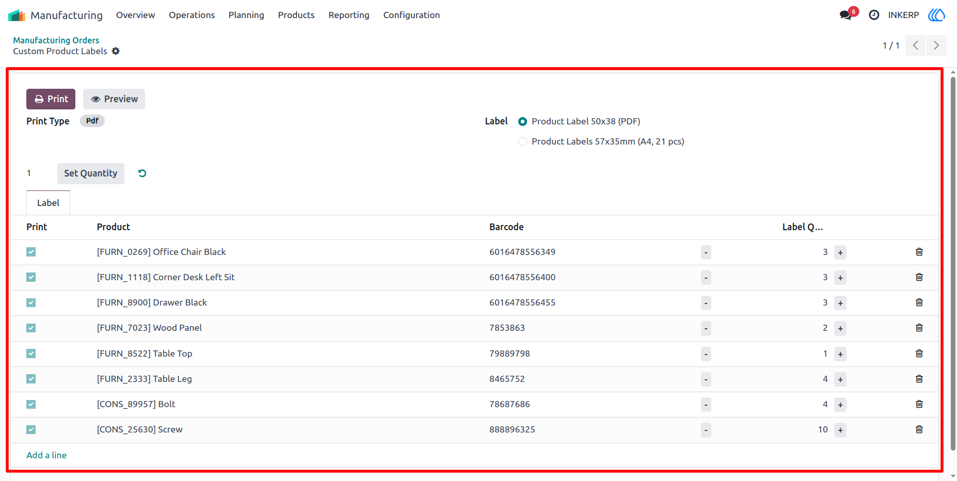Uncheck Print for Office Chair Black
957x481 pixels.
click(x=31, y=252)
